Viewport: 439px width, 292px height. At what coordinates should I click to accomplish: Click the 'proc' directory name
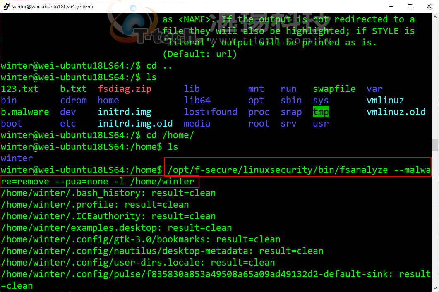coord(259,112)
